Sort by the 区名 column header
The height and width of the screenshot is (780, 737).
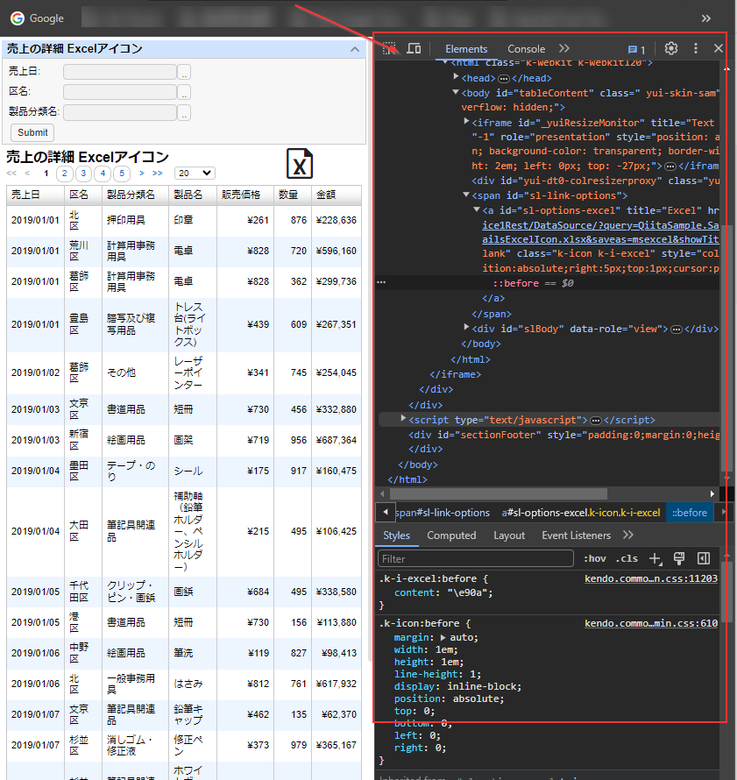coord(83,195)
